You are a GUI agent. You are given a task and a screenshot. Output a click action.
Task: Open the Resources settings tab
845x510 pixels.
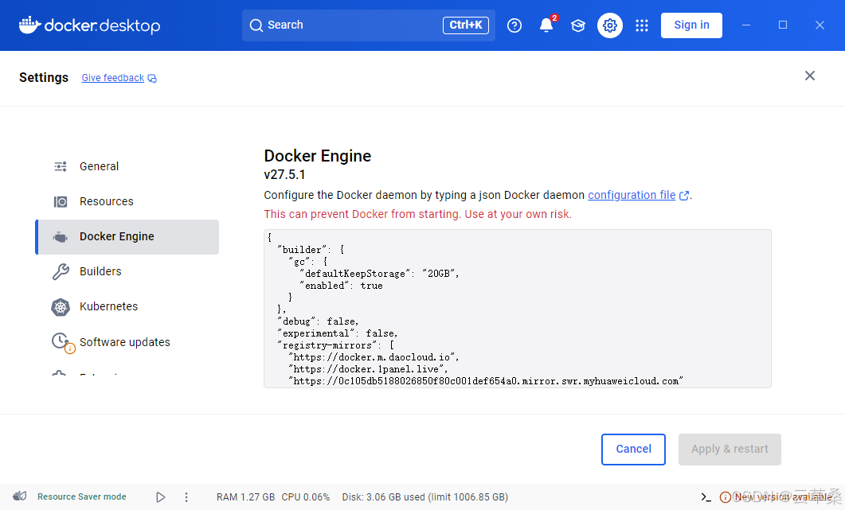coord(127,201)
